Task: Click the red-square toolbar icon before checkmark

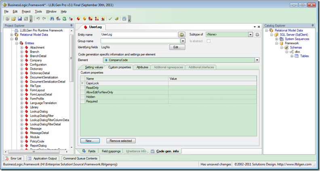Action: [103, 19]
